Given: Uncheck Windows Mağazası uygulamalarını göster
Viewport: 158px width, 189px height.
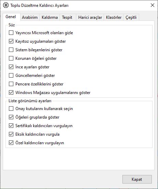Looking at the screenshot, I should (11, 93).
